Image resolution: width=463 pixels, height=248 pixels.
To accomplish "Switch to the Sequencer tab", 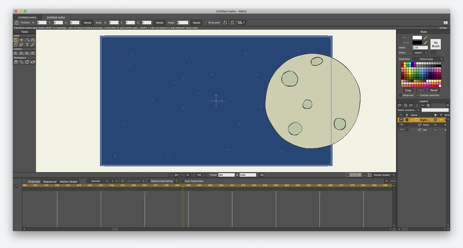I will (x=50, y=182).
